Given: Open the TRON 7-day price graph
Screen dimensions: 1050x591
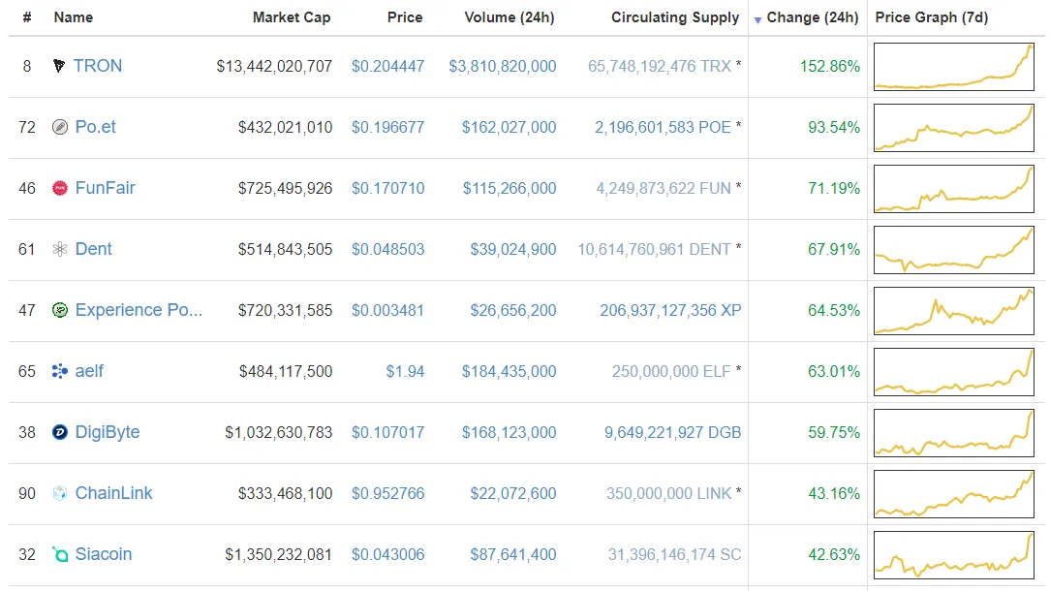Looking at the screenshot, I should 953,66.
